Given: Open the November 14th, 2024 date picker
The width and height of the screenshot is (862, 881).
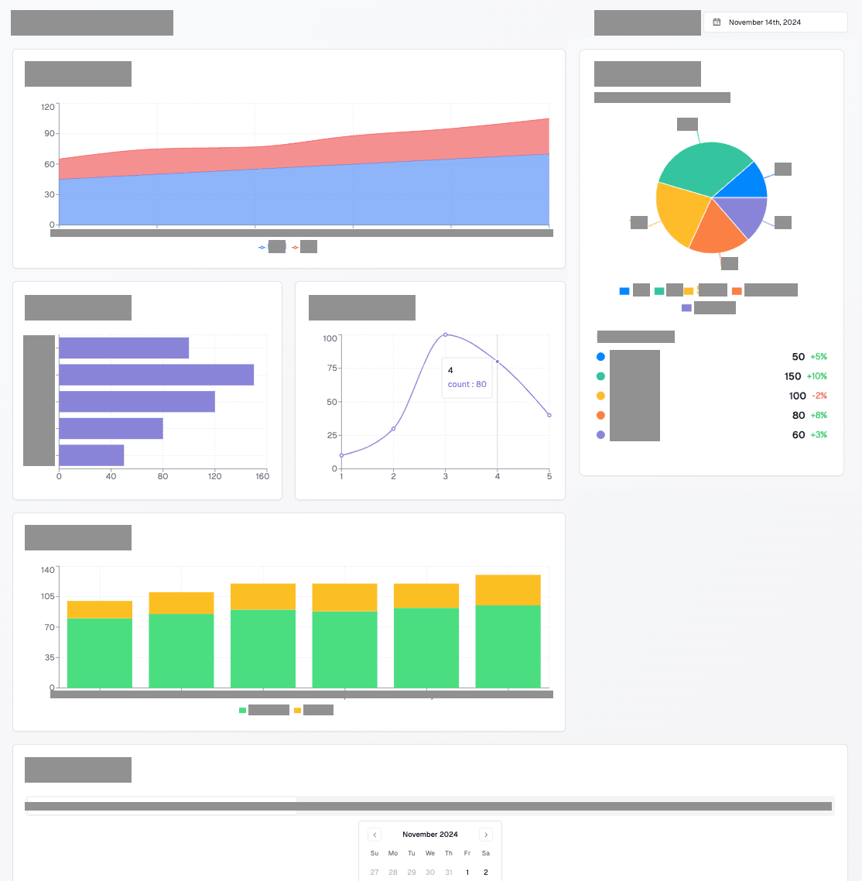Looking at the screenshot, I should (775, 22).
